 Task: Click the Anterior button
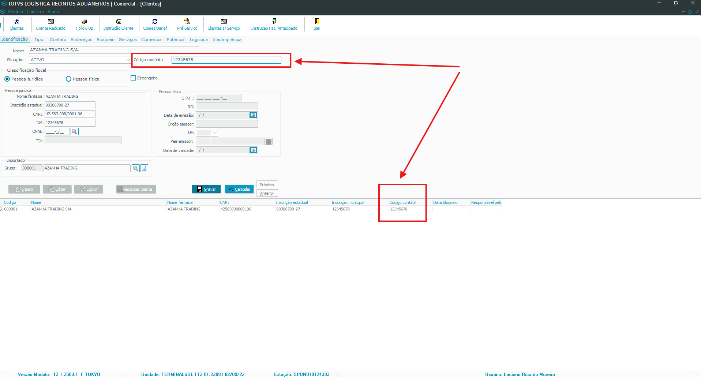[267, 193]
